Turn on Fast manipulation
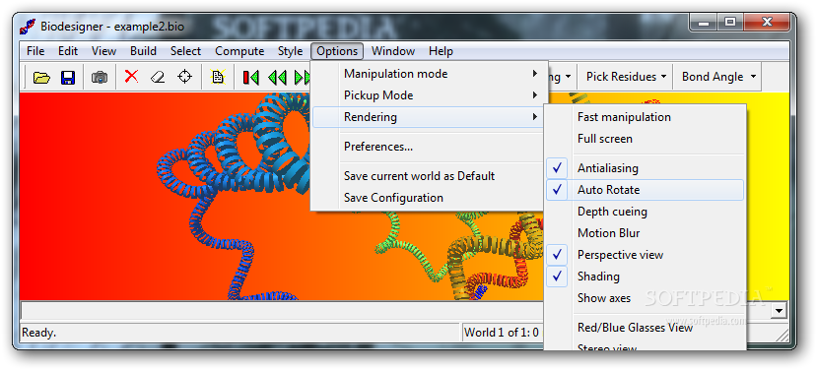Image resolution: width=817 pixels, height=370 pixels. pyautogui.click(x=646, y=117)
